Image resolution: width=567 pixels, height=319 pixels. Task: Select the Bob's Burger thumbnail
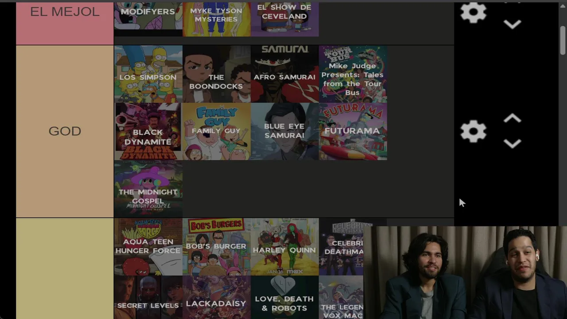tap(217, 247)
